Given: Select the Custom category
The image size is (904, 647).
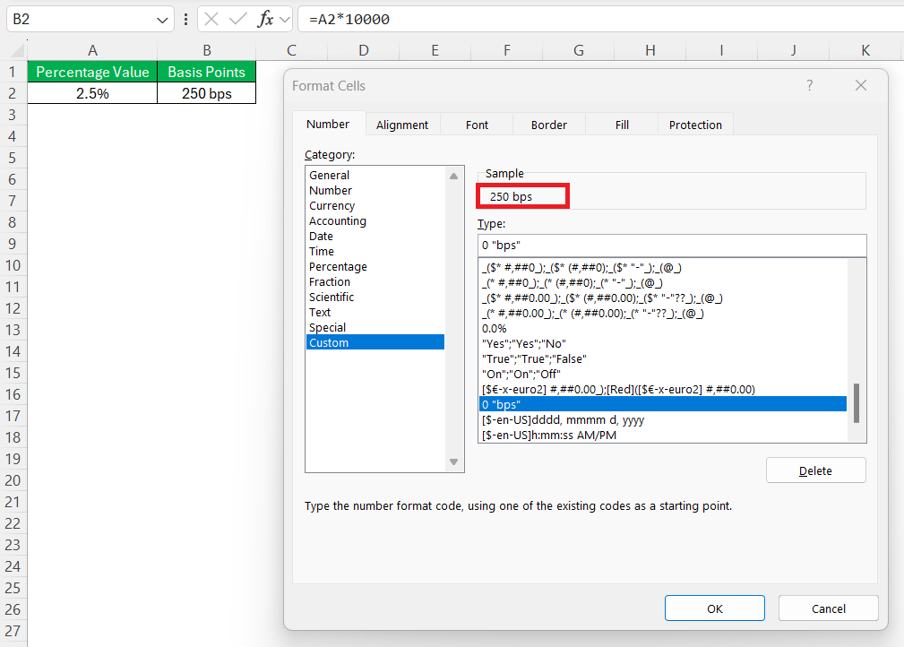Looking at the screenshot, I should click(x=375, y=342).
